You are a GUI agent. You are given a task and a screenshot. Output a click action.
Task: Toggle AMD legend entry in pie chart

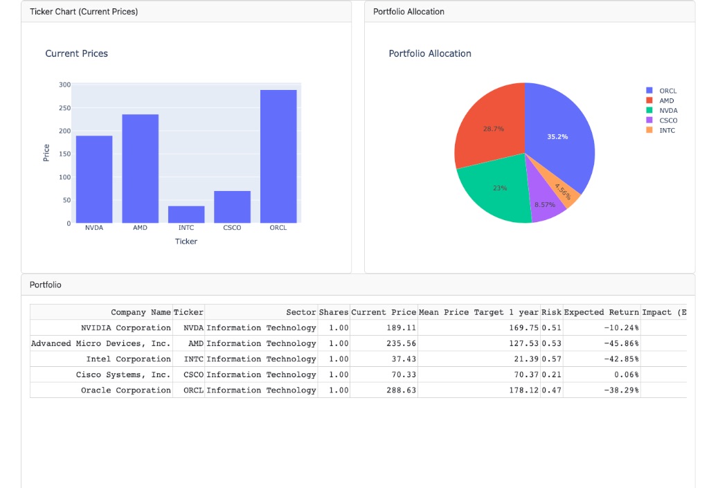click(666, 101)
